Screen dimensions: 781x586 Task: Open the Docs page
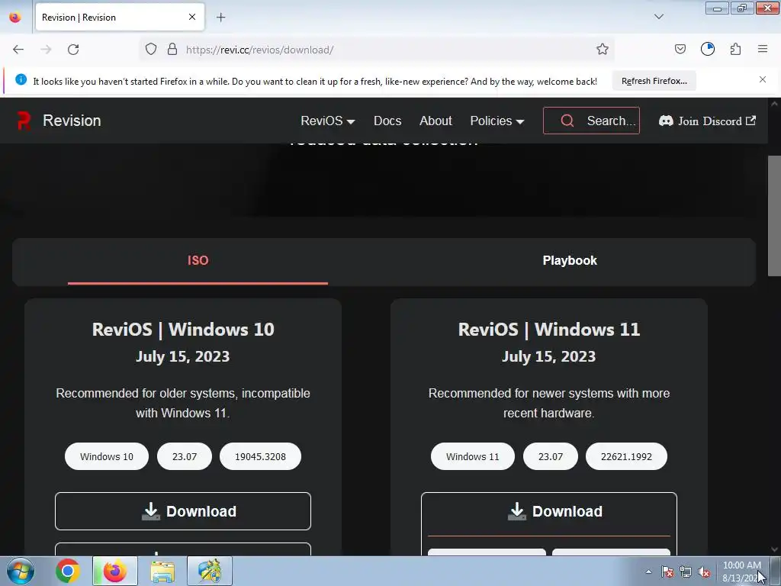coord(387,121)
